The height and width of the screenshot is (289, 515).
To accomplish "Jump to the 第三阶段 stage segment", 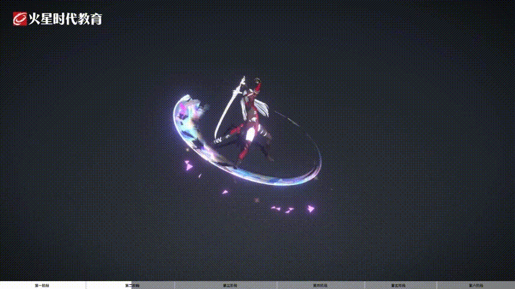I will pyautogui.click(x=226, y=285).
